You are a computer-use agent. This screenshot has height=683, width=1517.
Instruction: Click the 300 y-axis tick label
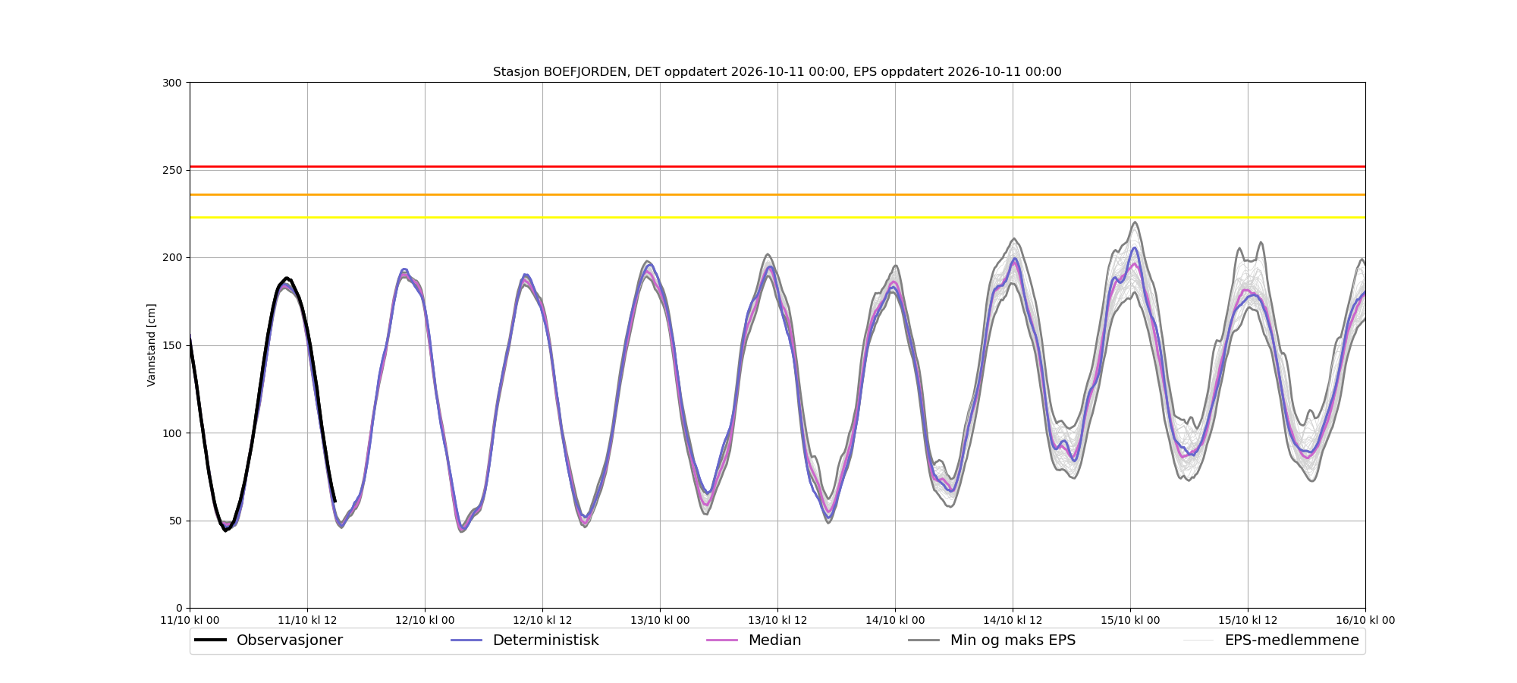point(173,83)
